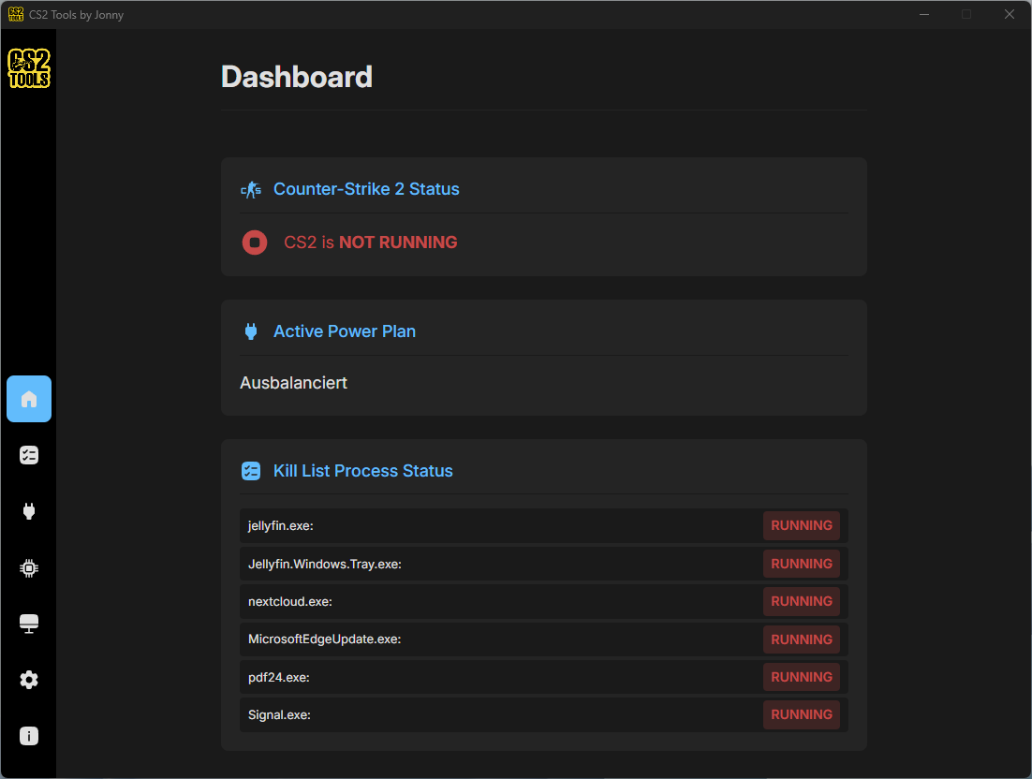The height and width of the screenshot is (779, 1032).
Task: Select the Ausbalanciert power plan text
Action: point(293,382)
